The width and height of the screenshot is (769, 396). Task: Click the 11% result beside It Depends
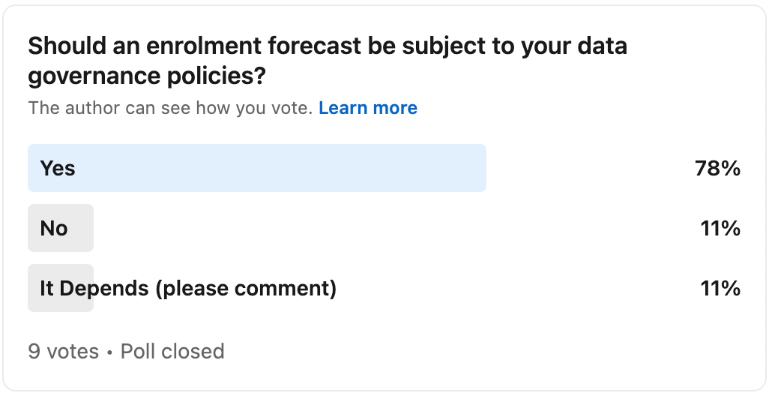(x=720, y=288)
